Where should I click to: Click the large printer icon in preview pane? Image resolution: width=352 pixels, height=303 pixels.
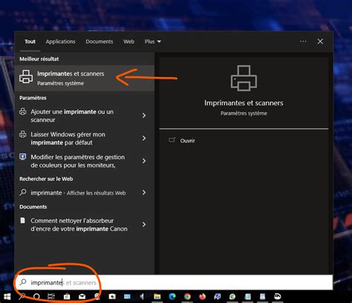(x=244, y=78)
